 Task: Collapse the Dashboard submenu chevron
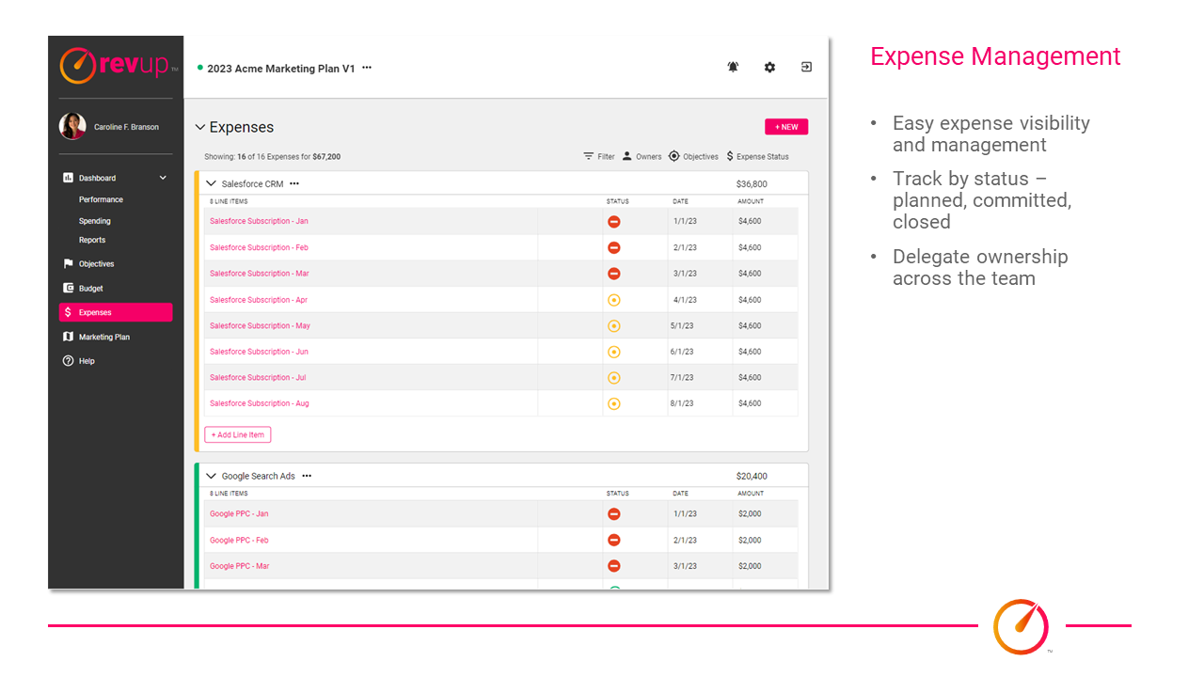click(x=163, y=178)
